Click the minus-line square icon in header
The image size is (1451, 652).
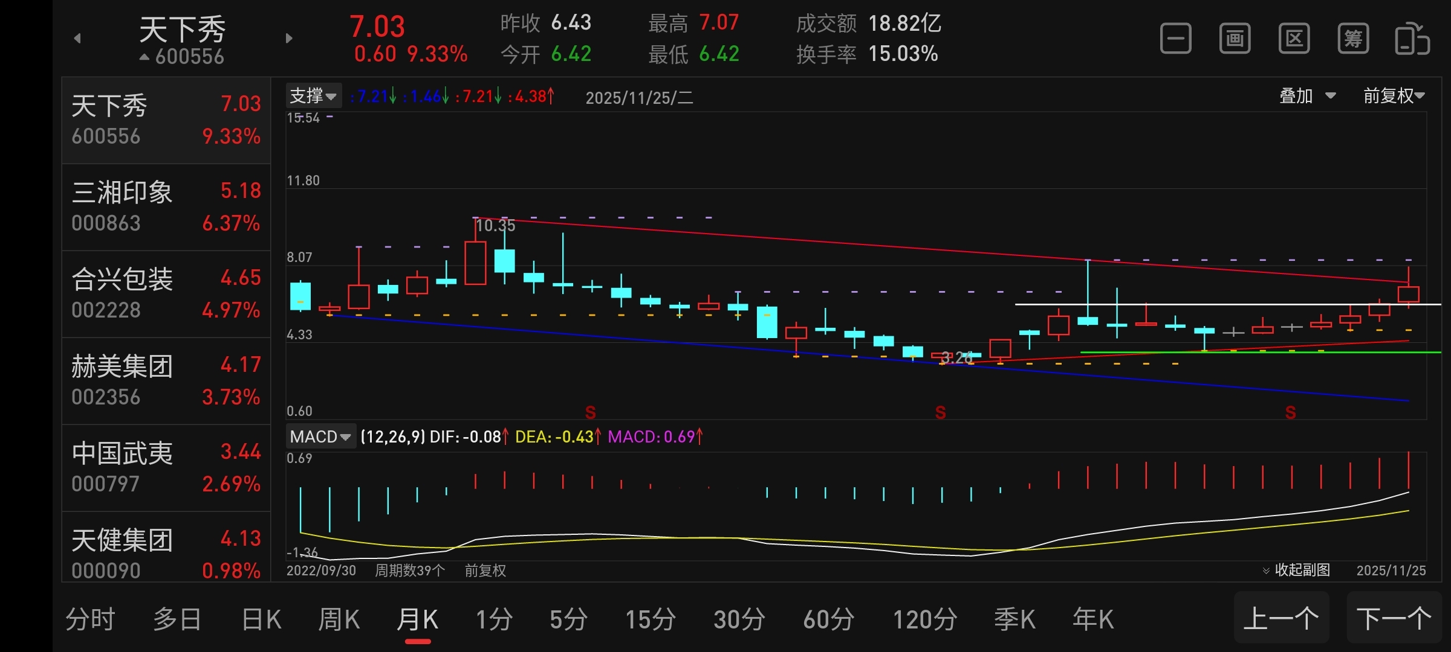(x=1175, y=39)
